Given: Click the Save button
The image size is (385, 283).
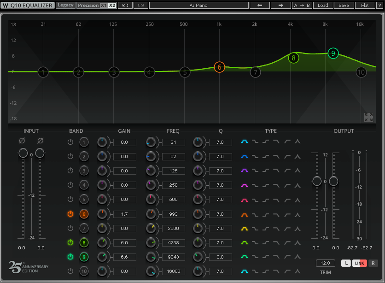Looking at the screenshot, I should [x=344, y=5].
